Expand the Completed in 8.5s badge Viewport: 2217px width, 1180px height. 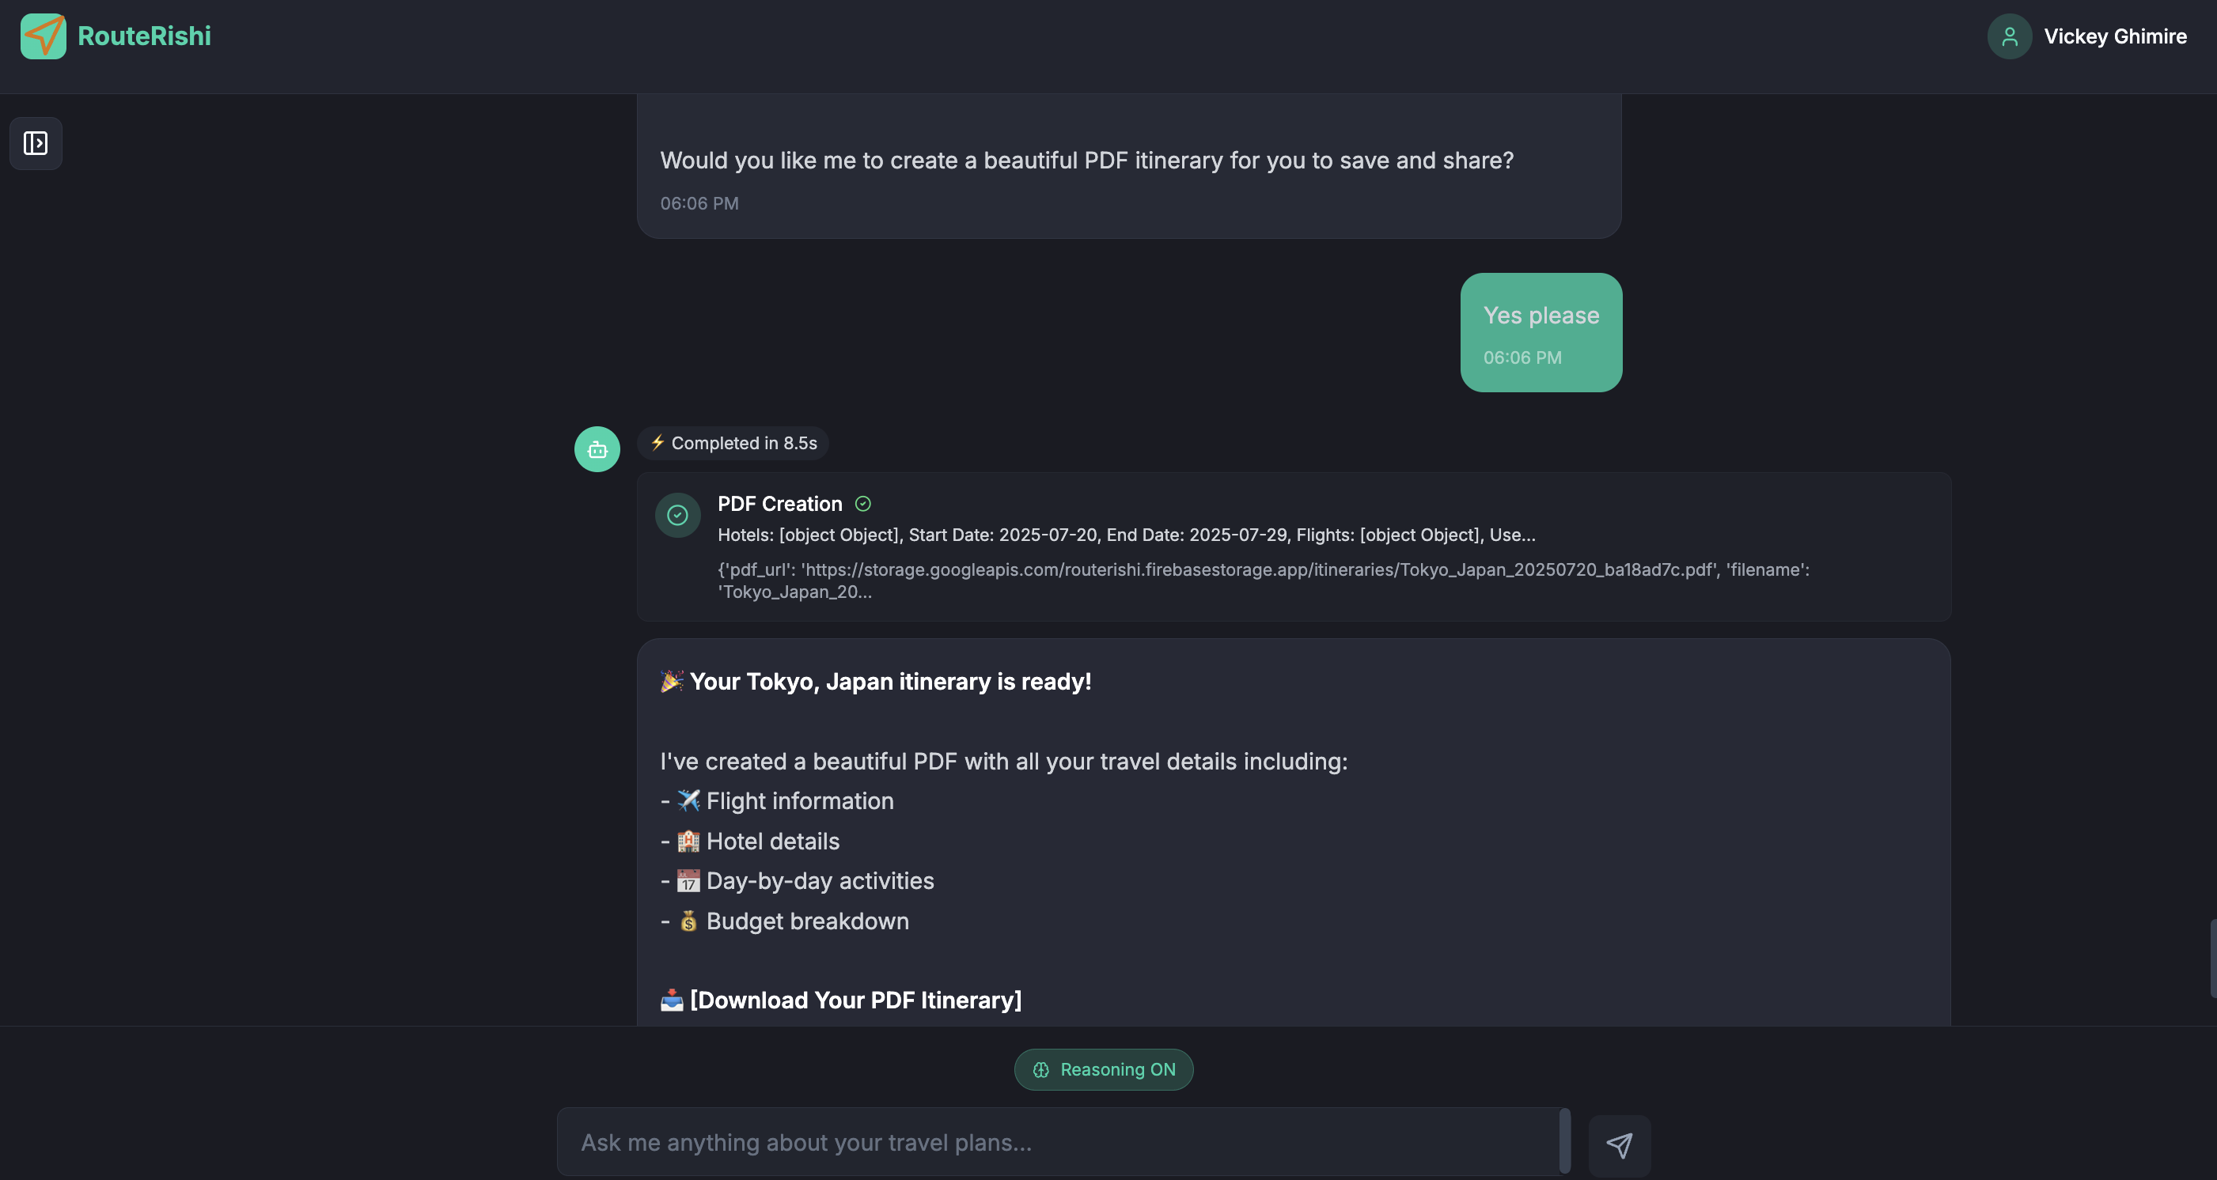click(733, 443)
